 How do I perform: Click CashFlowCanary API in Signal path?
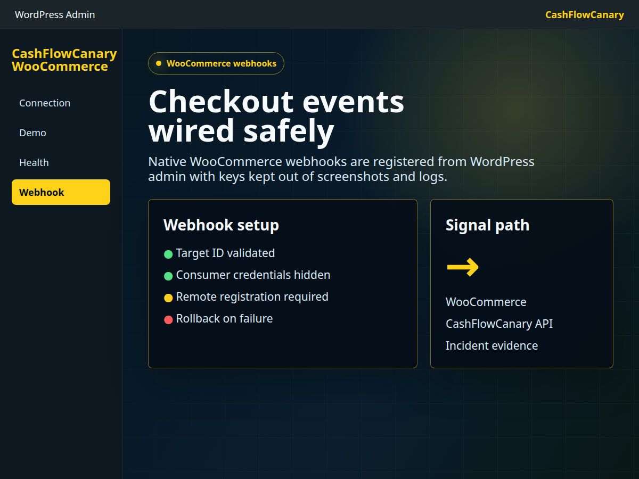[499, 324]
